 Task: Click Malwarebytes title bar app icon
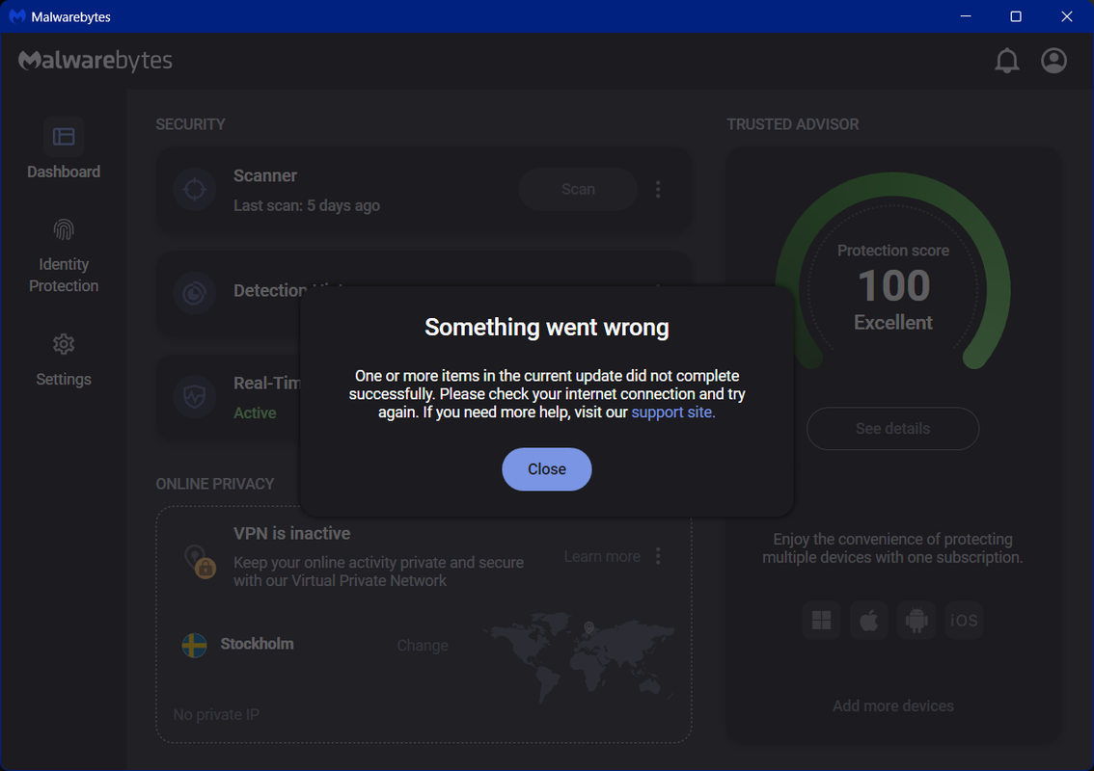[x=16, y=16]
